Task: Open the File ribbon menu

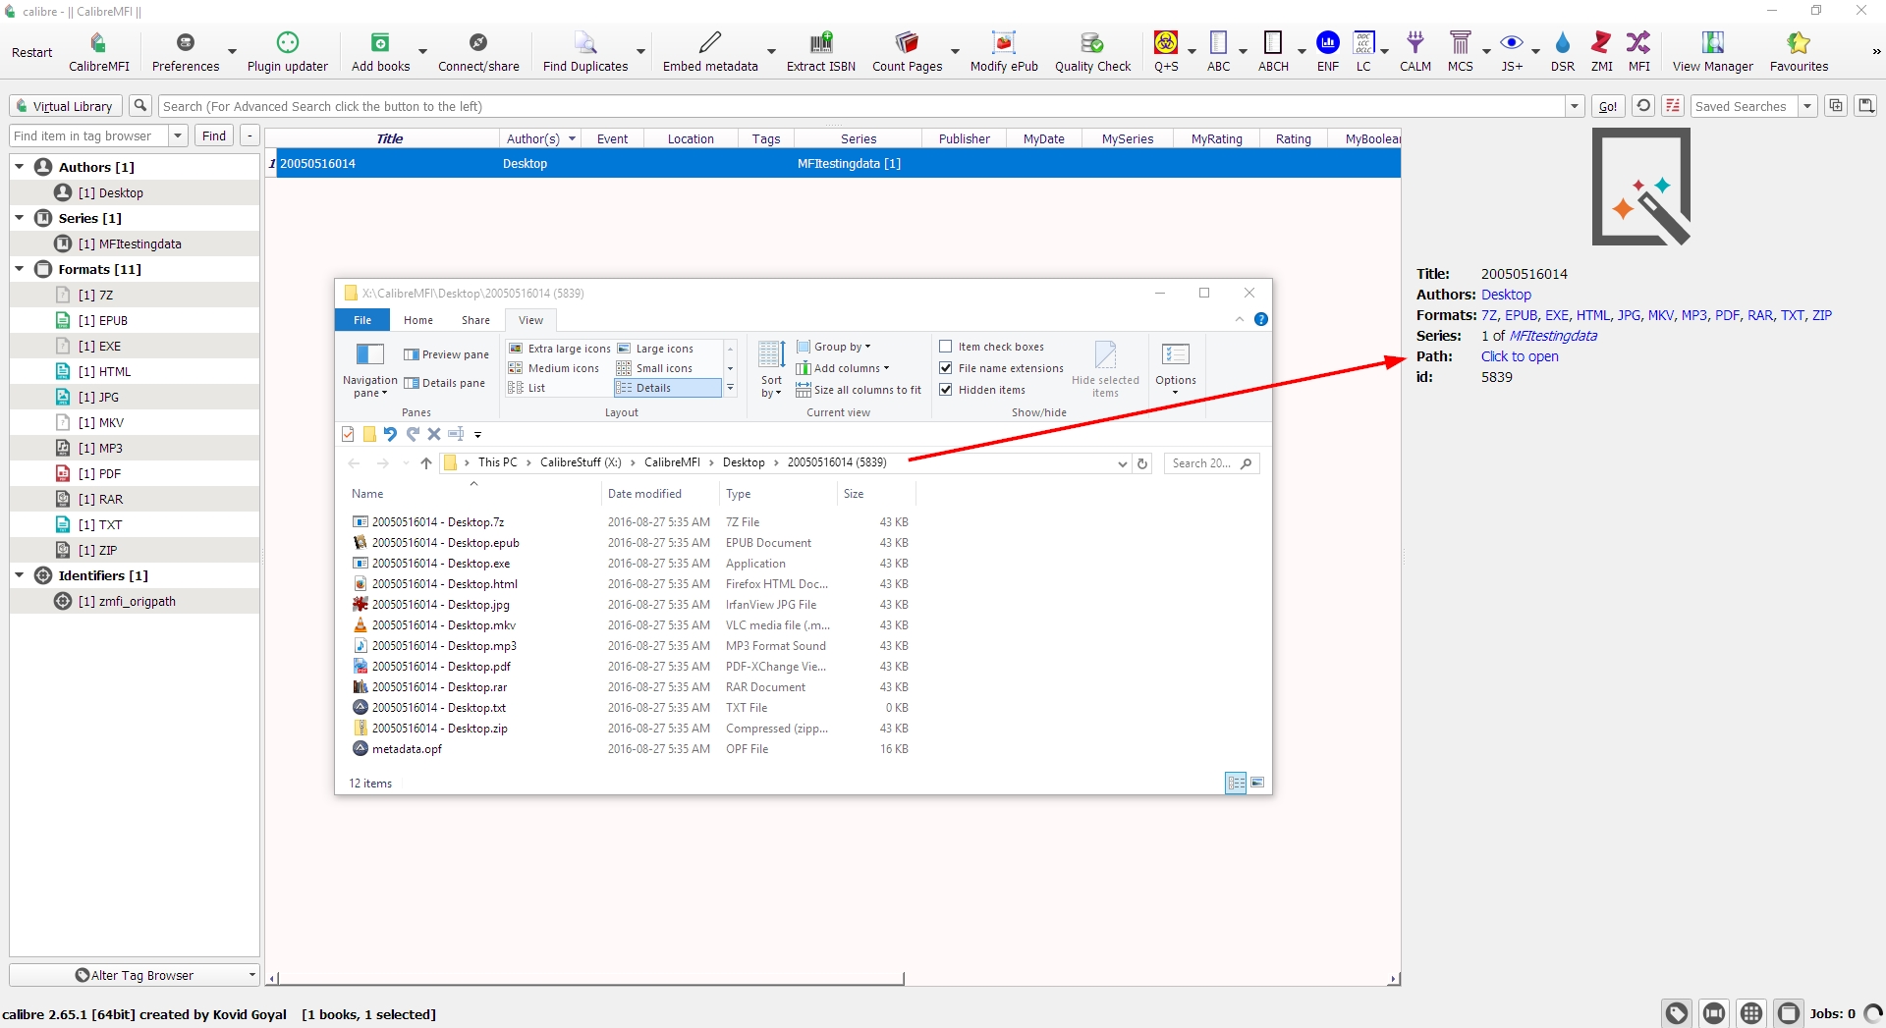Action: 362,320
